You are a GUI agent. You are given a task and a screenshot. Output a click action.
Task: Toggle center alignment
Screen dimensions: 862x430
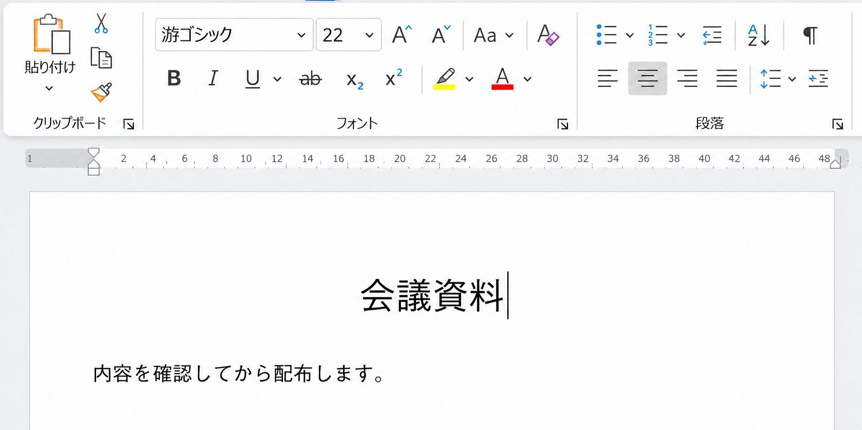click(x=647, y=78)
